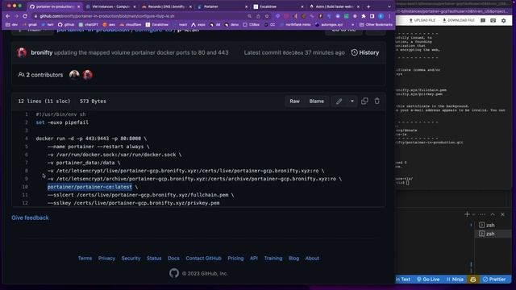Open Docs footer link
The image size is (516, 290).
point(173,258)
